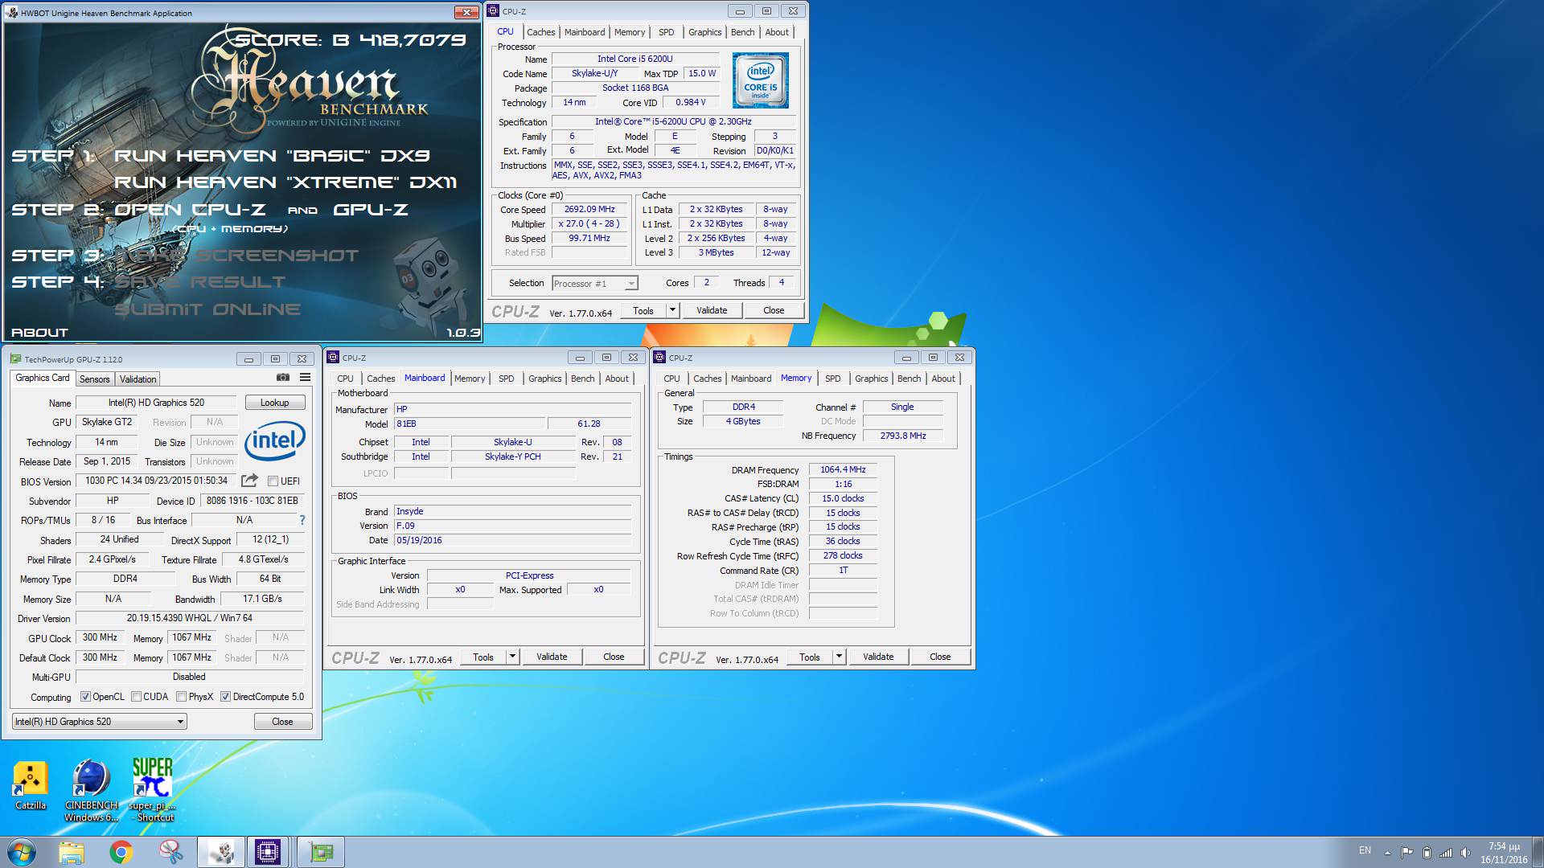
Task: Click the GPU-Z title bar app icon
Action: (x=15, y=359)
